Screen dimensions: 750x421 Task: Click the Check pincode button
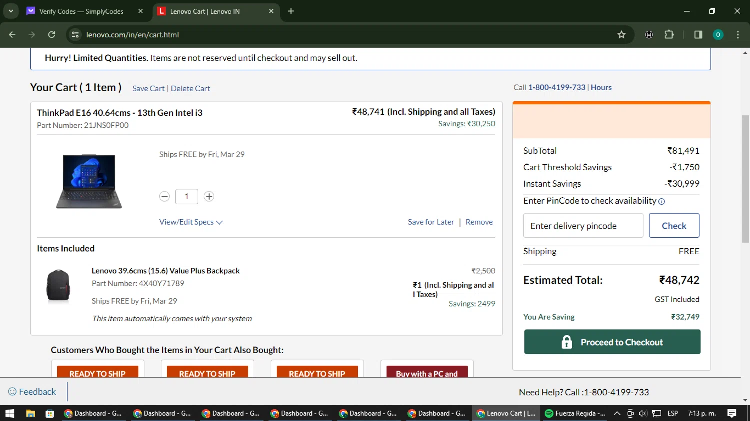pyautogui.click(x=674, y=226)
